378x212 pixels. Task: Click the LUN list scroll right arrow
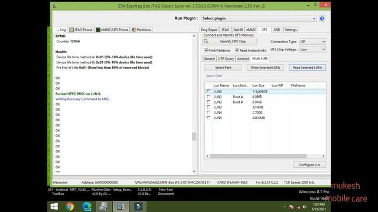pos(324,156)
